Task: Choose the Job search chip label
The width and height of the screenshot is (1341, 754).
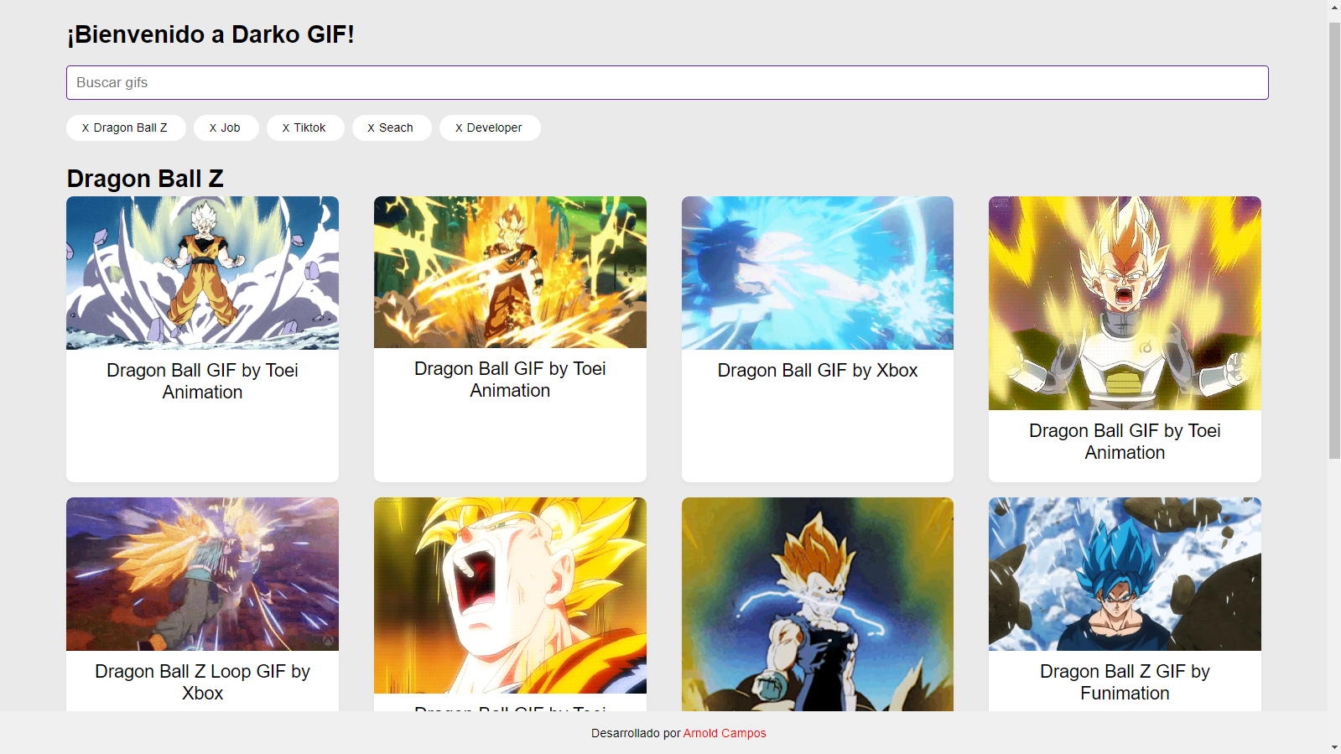Action: (x=231, y=128)
